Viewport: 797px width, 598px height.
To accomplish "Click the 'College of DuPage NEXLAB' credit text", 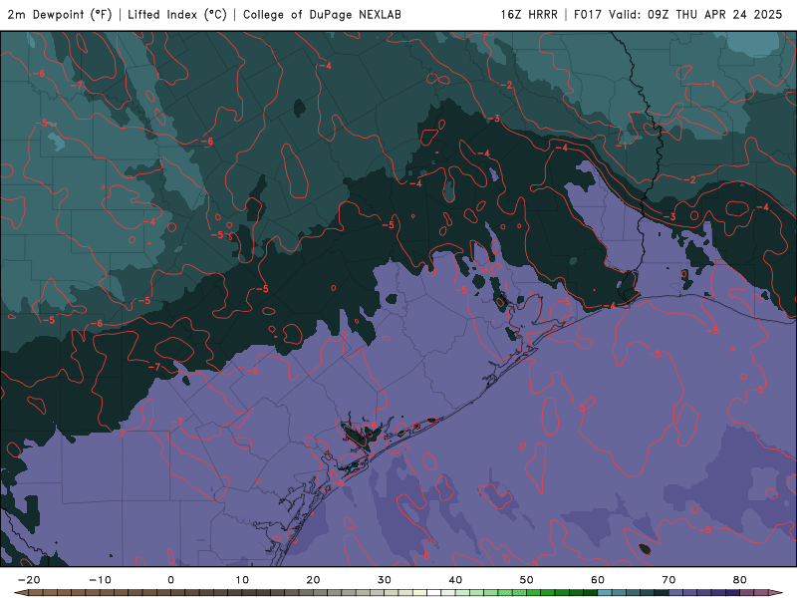I will pos(322,14).
